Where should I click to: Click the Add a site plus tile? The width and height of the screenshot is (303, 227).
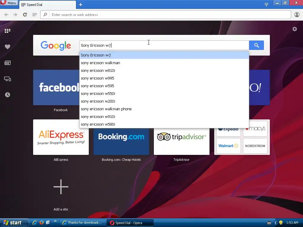[61, 187]
